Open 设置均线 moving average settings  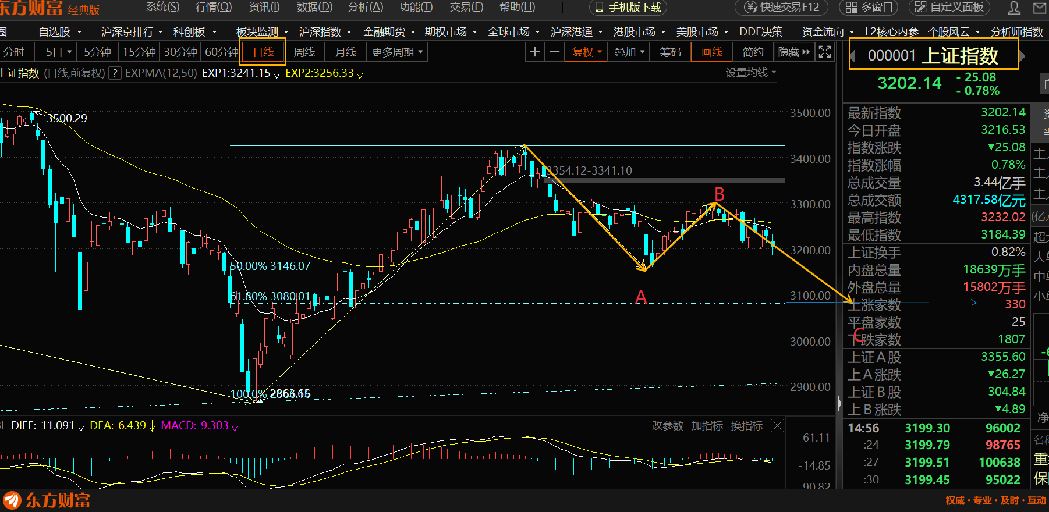750,73
